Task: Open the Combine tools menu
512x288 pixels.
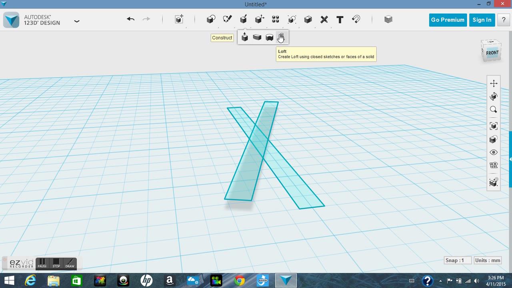Action: [x=308, y=19]
